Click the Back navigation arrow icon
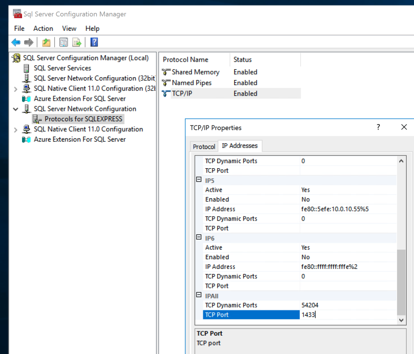 pos(16,42)
